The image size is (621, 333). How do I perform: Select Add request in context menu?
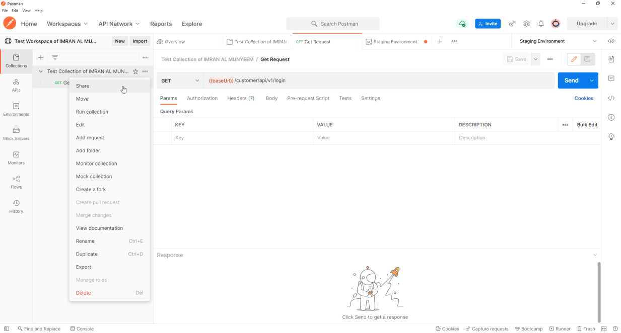(110, 138)
